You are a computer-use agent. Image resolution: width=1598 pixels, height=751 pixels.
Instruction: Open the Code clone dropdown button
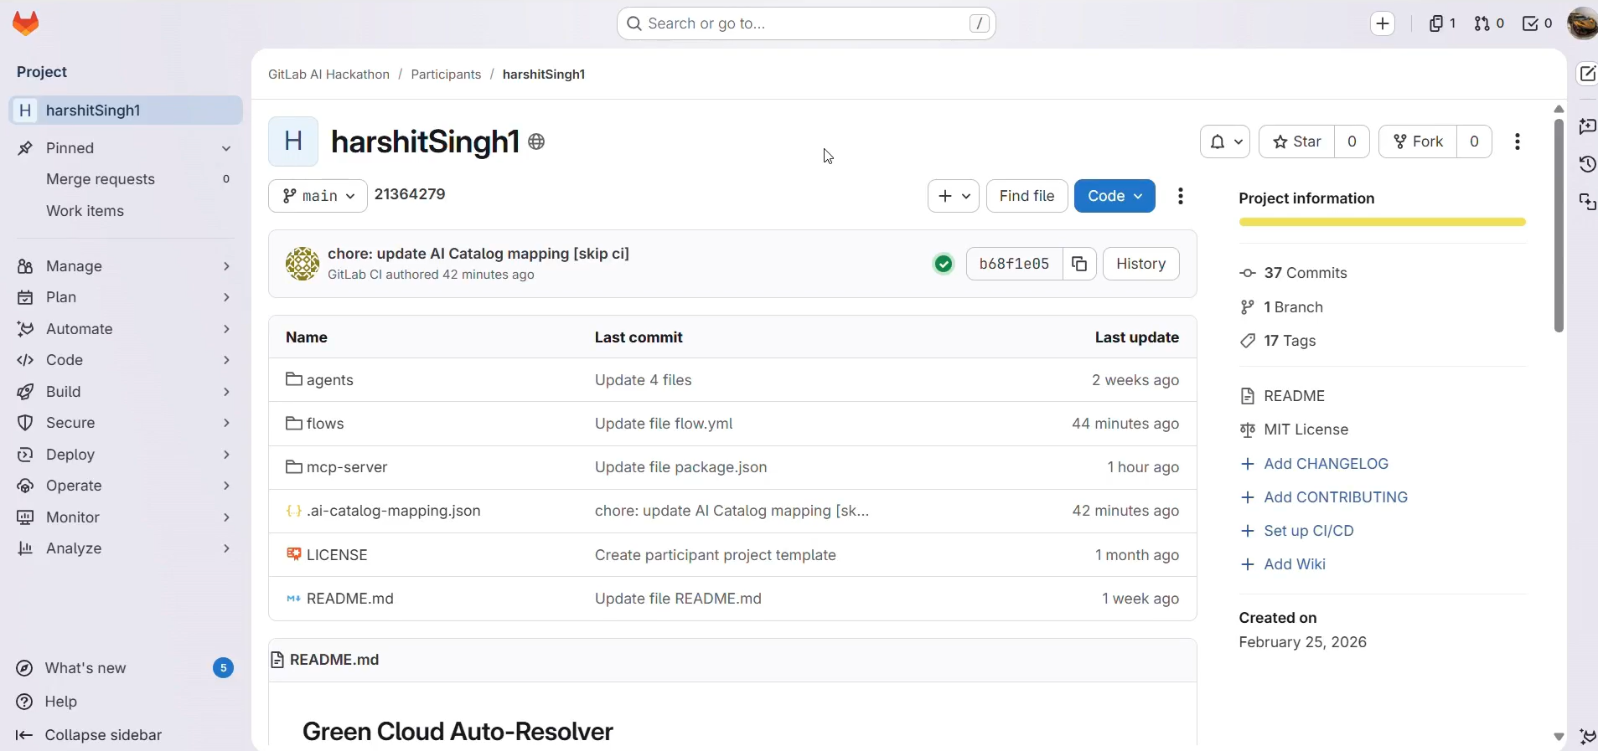(x=1114, y=196)
